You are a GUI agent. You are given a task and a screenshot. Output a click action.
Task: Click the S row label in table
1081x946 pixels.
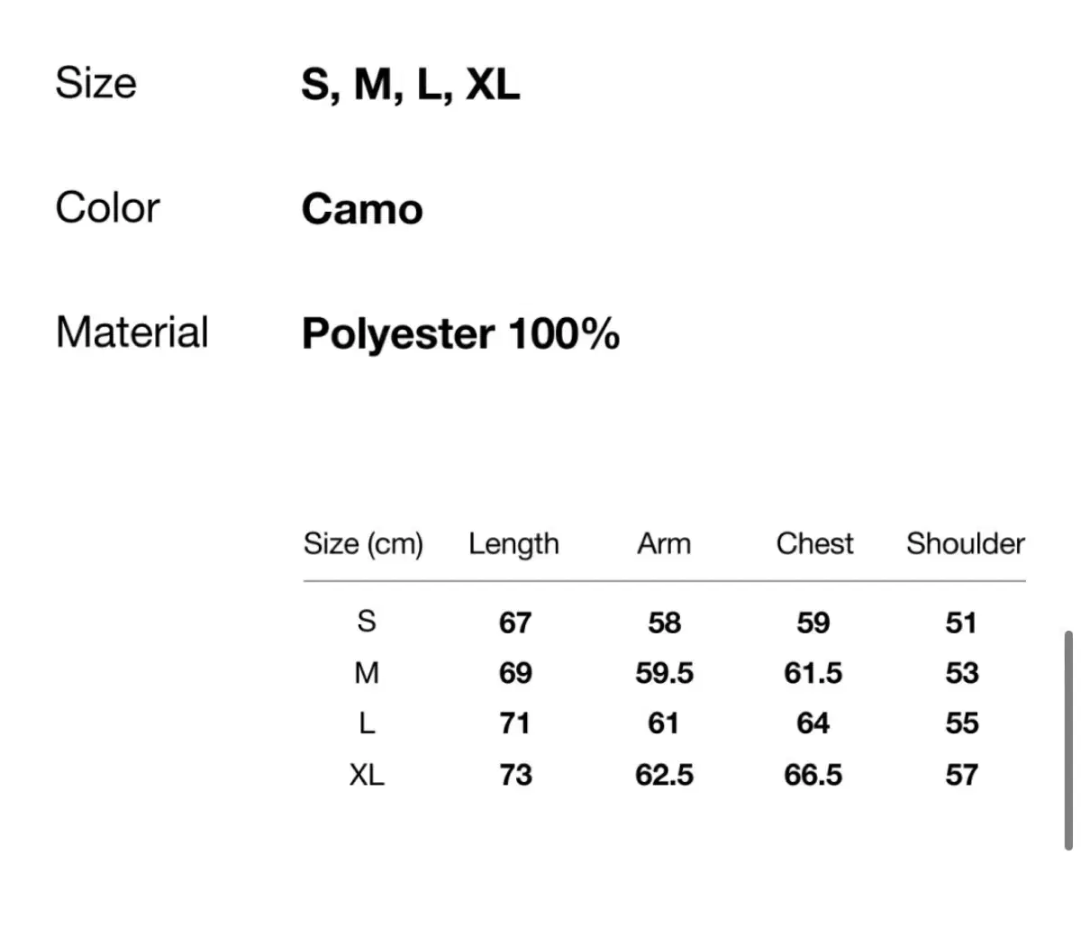pos(367,621)
